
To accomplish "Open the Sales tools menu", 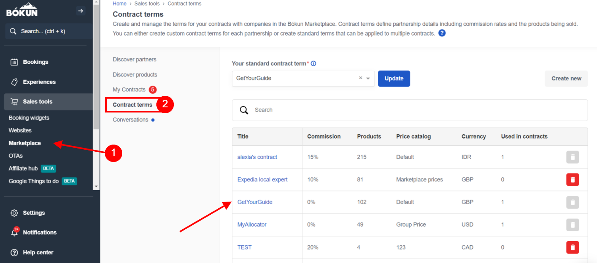I will pyautogui.click(x=48, y=102).
